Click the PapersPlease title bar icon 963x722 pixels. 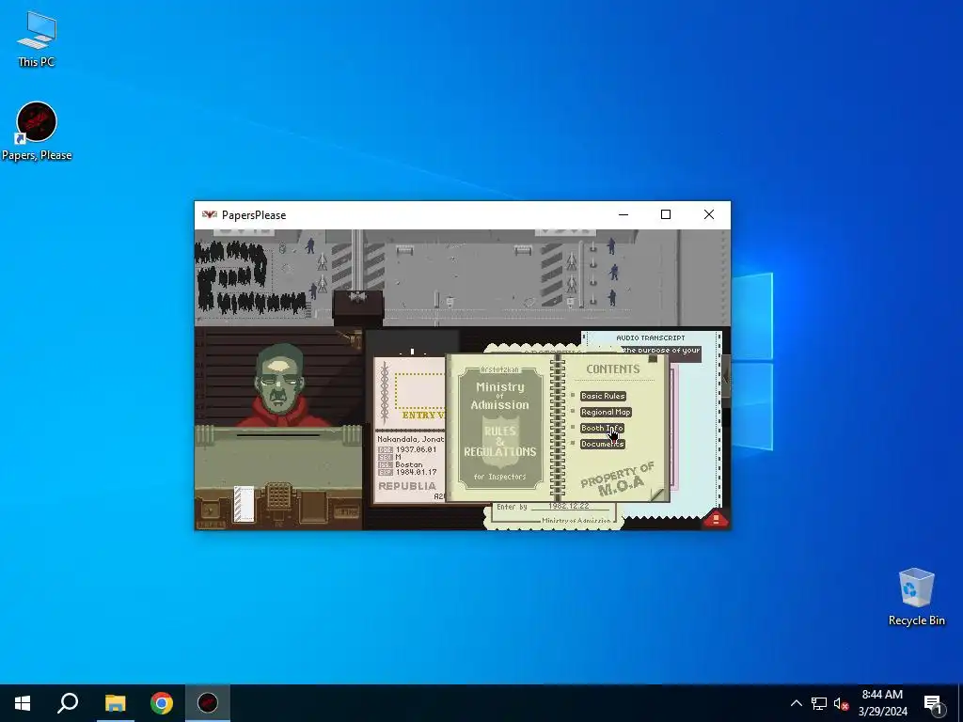pos(210,215)
